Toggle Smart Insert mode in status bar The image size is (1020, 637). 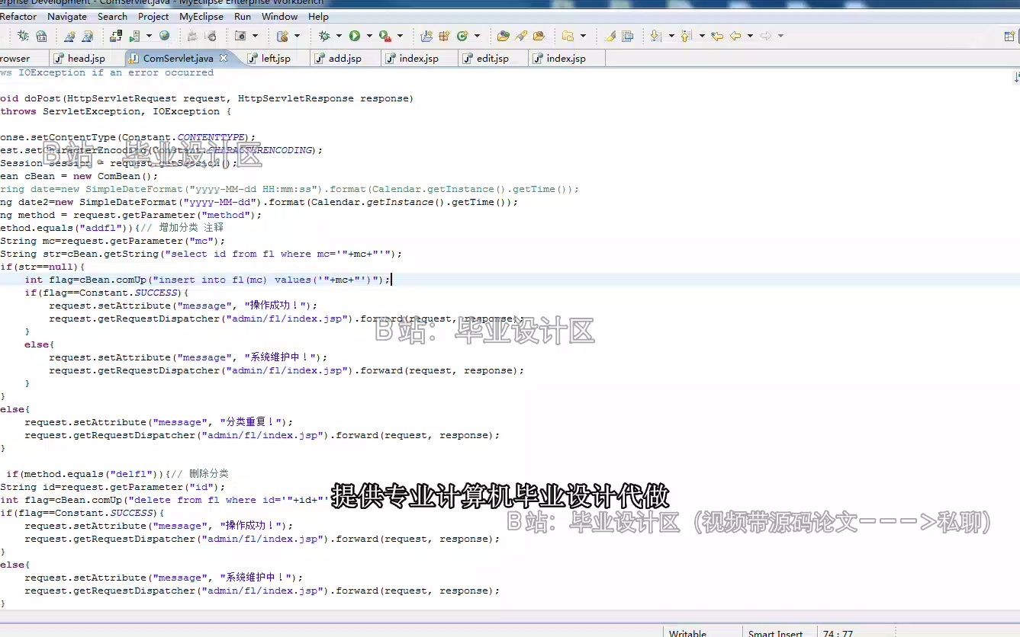[x=775, y=633]
